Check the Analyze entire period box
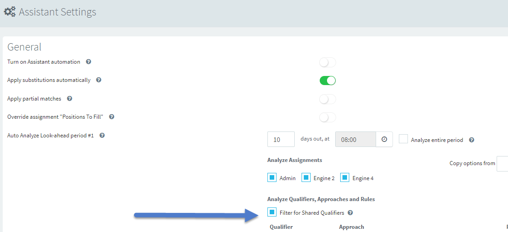 403,139
